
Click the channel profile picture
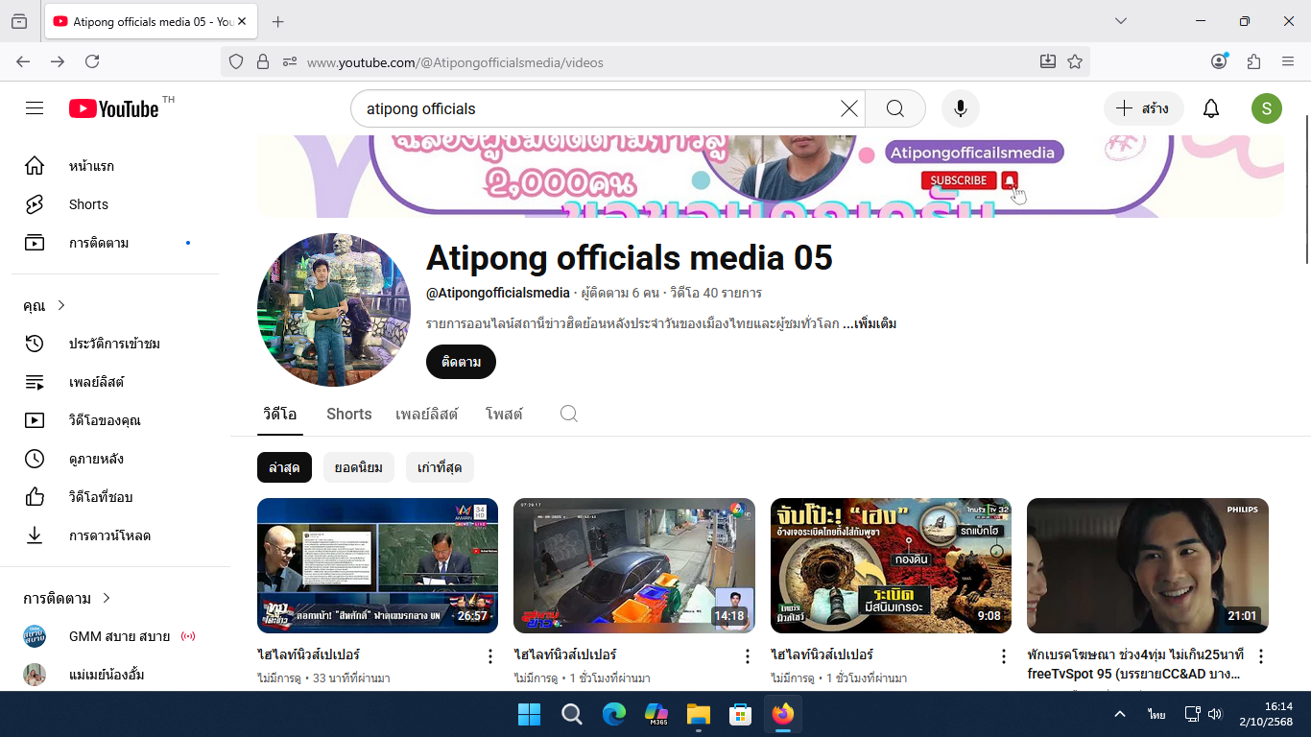[x=334, y=310]
